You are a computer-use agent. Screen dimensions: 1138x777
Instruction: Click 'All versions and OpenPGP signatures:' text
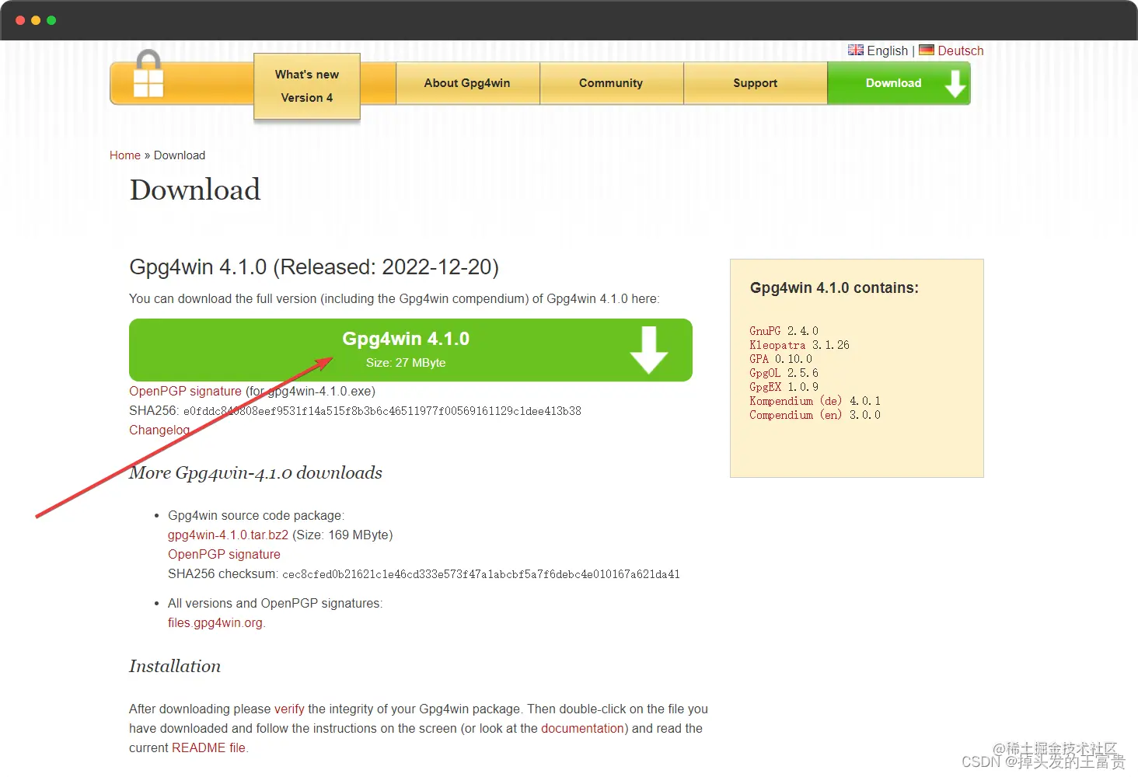(x=275, y=603)
